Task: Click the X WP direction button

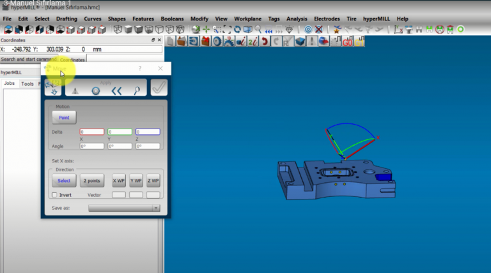Action: click(119, 180)
